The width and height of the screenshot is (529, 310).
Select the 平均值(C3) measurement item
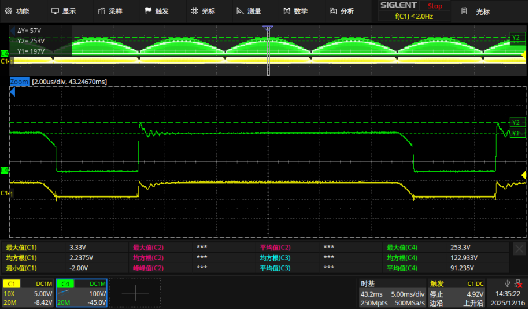point(275,268)
